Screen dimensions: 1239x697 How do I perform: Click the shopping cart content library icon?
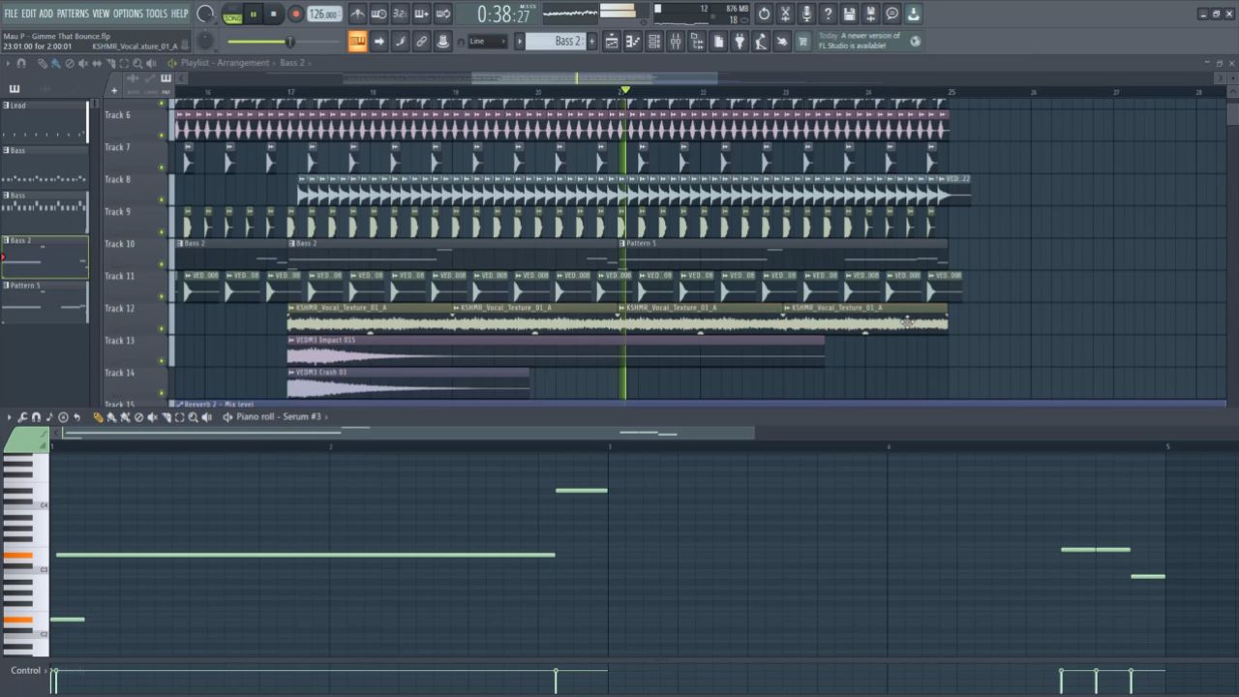point(802,42)
